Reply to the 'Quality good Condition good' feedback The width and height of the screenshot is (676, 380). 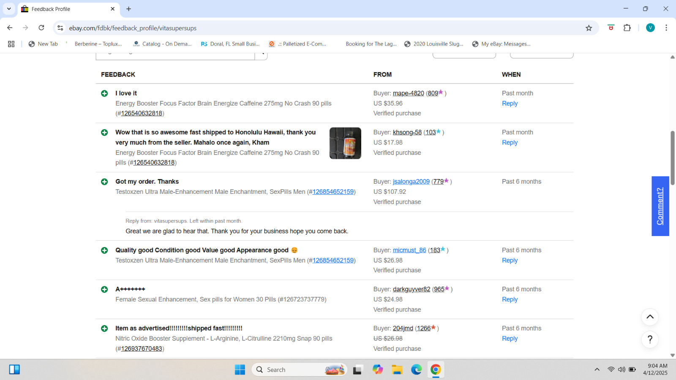point(510,261)
